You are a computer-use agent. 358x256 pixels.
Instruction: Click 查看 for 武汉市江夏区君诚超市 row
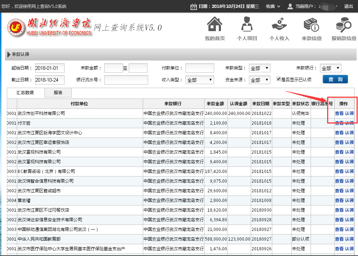click(x=339, y=190)
